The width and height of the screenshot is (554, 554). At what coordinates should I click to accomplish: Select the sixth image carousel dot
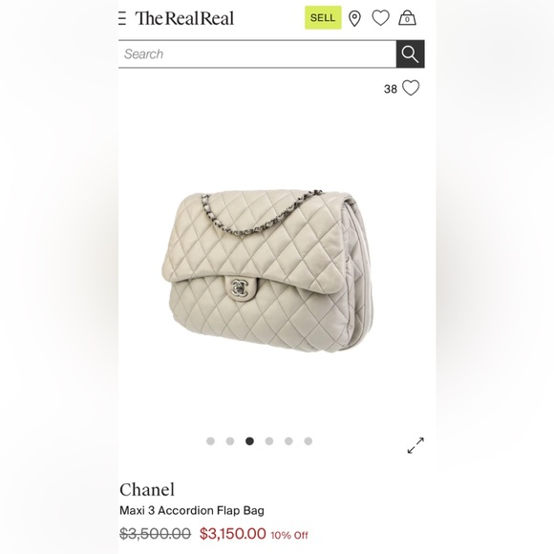(x=309, y=441)
